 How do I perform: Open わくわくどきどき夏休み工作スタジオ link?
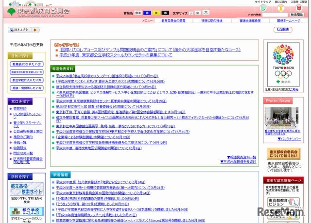click(110, 82)
